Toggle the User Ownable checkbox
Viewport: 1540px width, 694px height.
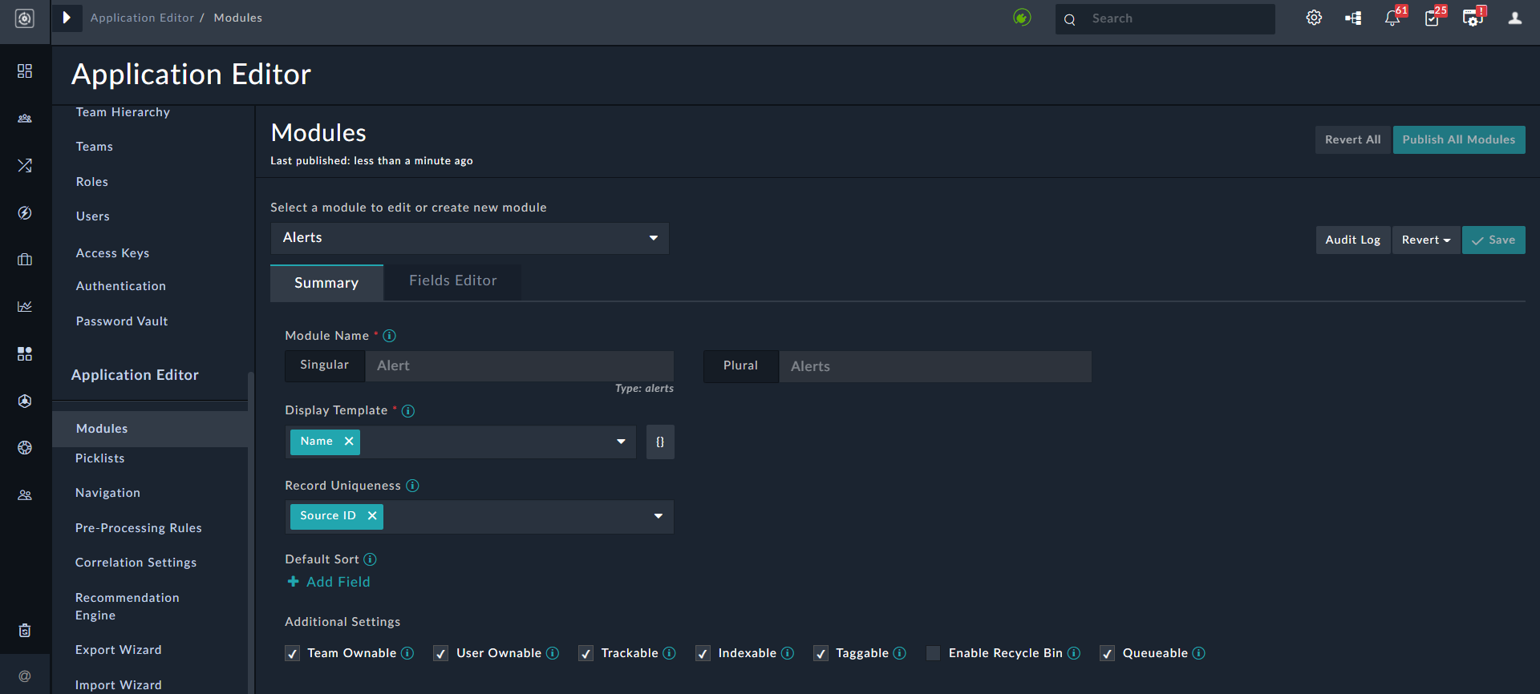click(x=441, y=654)
